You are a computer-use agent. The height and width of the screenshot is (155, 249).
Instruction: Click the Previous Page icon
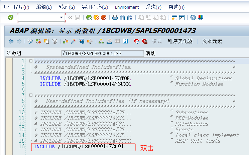click(148, 17)
